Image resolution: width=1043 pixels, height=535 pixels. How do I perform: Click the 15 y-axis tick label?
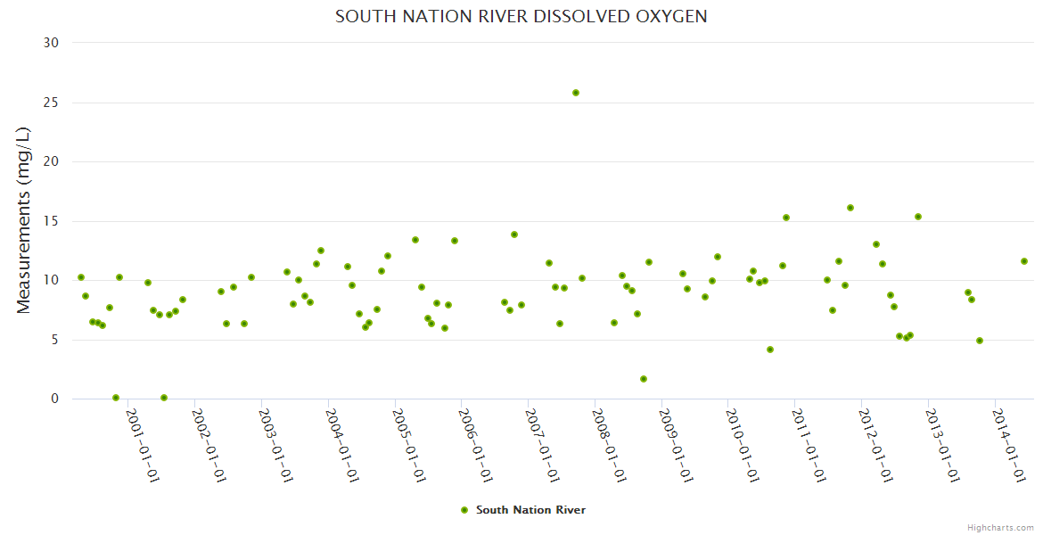51,221
